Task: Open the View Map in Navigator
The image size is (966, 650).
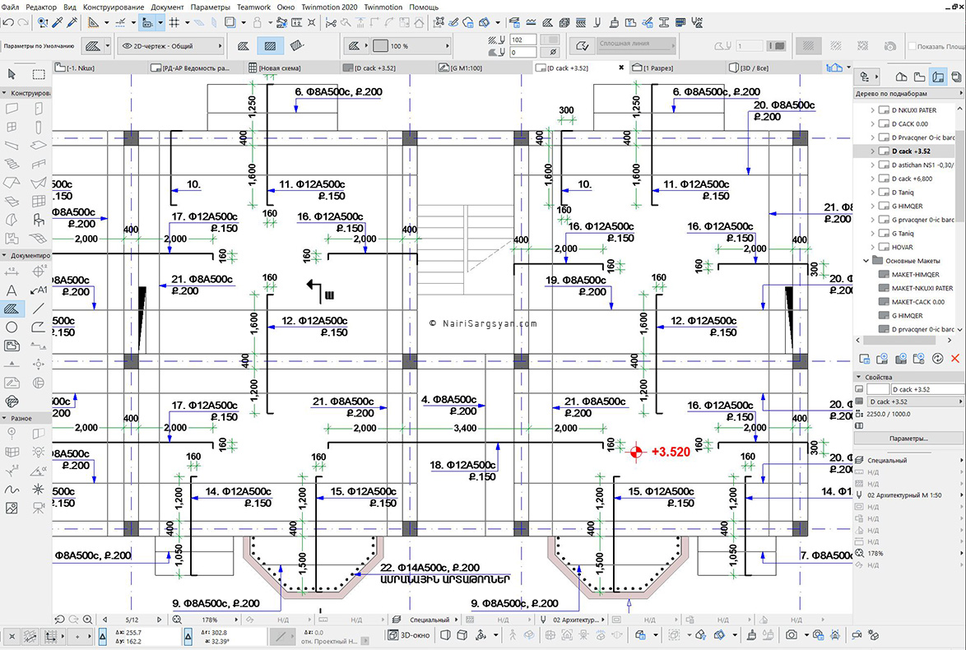Action: [920, 77]
